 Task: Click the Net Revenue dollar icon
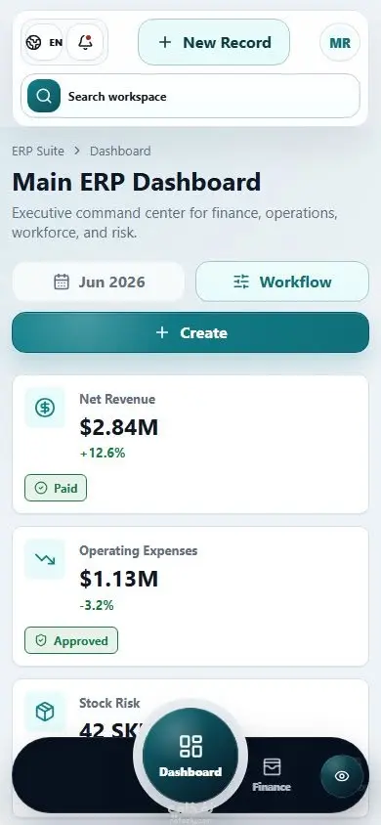click(x=45, y=408)
